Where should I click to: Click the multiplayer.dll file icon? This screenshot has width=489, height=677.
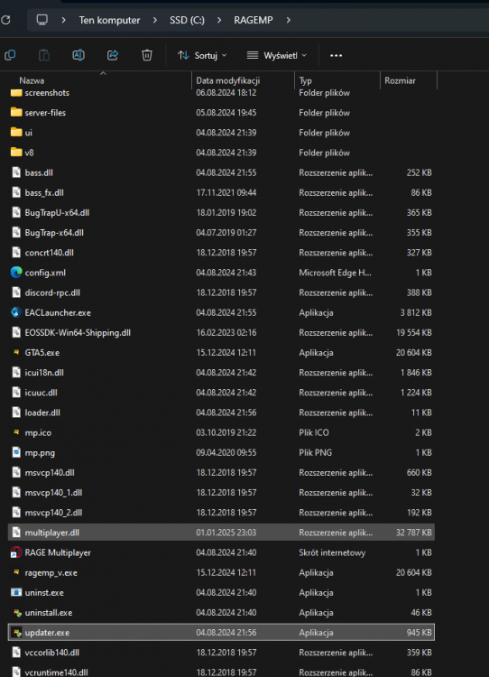tap(16, 533)
